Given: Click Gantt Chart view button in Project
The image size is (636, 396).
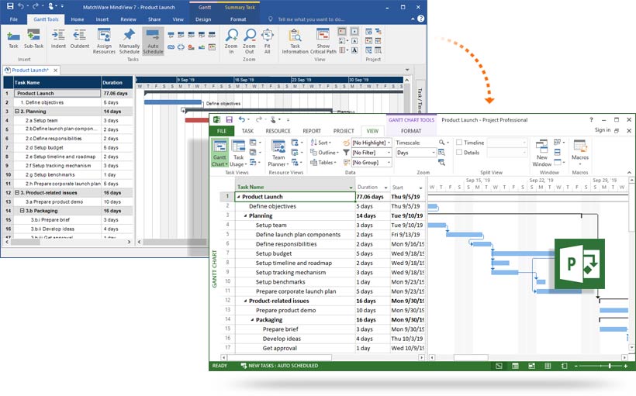Looking at the screenshot, I should [219, 153].
